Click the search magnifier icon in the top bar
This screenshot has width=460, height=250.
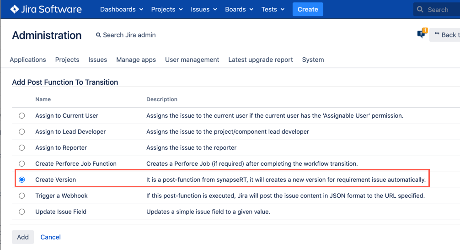tap(420, 10)
